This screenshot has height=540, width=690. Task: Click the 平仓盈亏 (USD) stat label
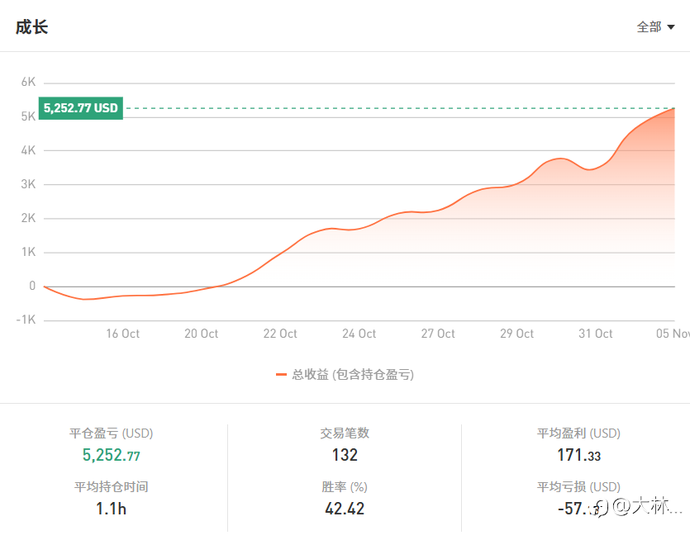[x=111, y=433]
